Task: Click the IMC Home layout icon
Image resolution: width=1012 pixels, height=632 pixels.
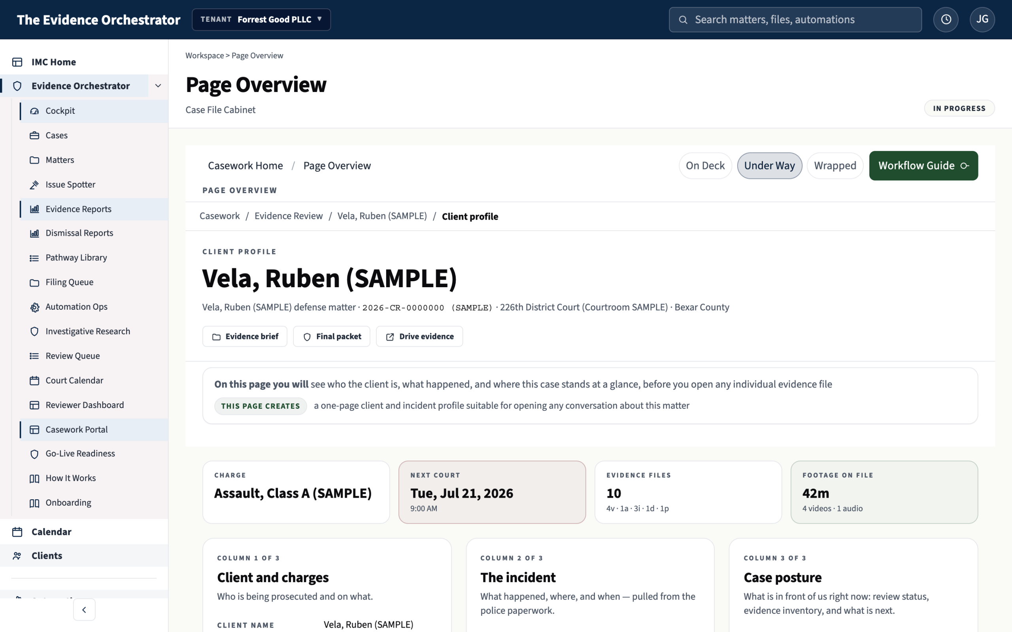Action: click(x=17, y=62)
